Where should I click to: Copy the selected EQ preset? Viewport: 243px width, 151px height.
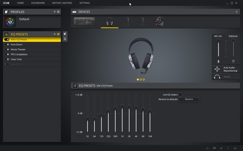[65, 34]
